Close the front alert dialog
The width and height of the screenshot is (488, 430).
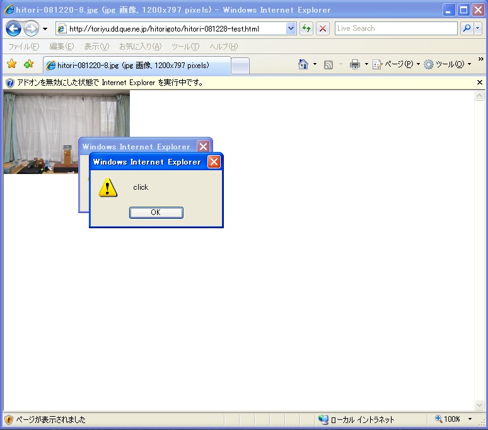tap(214, 162)
